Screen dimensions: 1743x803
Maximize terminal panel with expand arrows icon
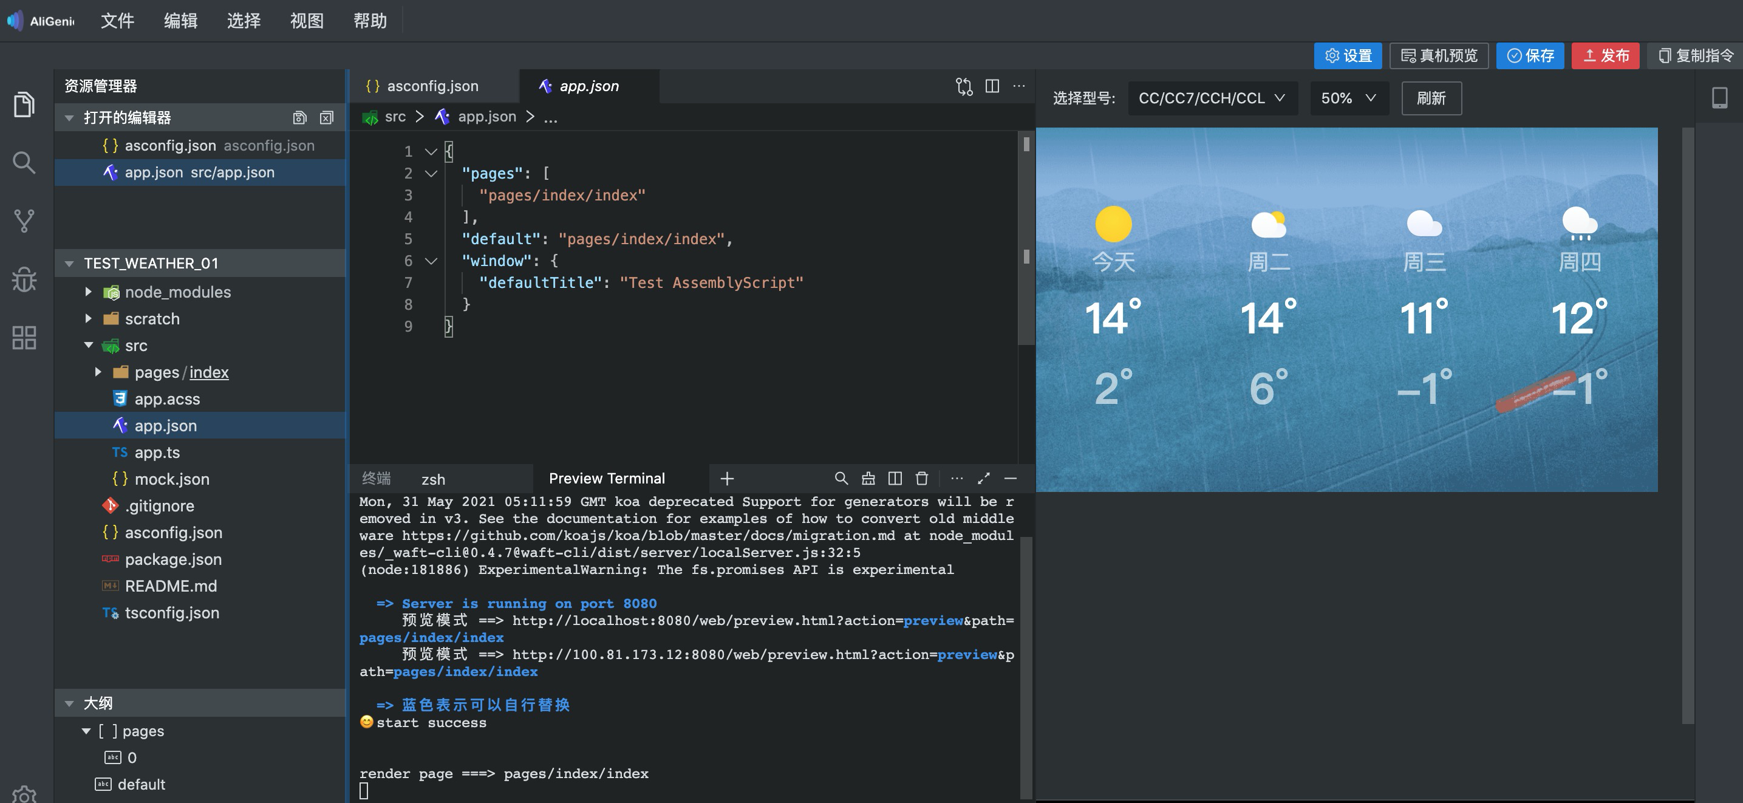[x=984, y=478]
